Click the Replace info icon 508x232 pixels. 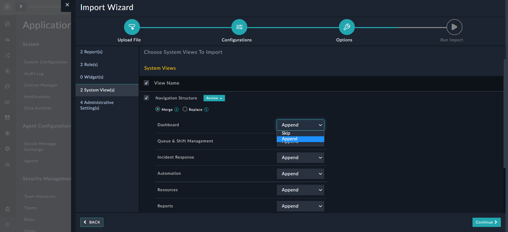tap(206, 110)
